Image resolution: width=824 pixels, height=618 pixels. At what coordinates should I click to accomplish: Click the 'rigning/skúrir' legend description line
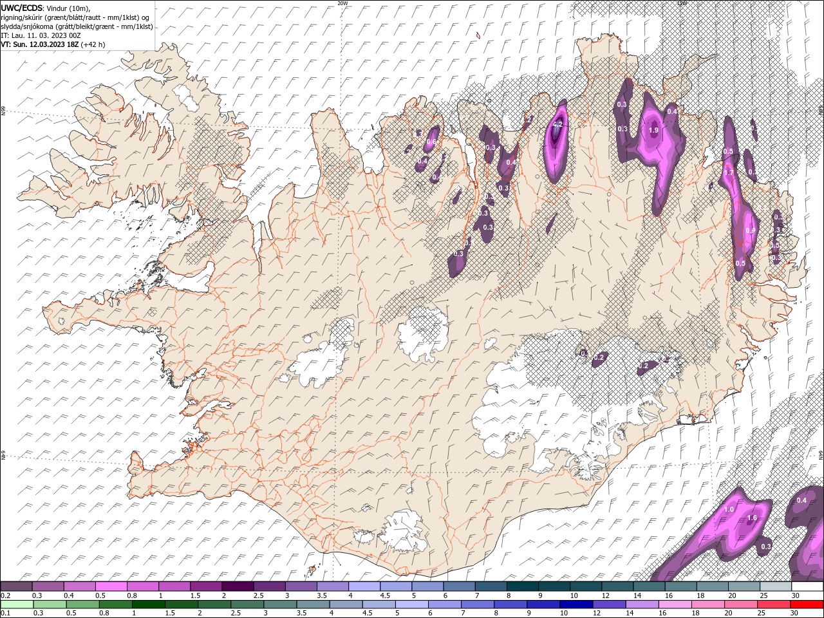[75, 17]
